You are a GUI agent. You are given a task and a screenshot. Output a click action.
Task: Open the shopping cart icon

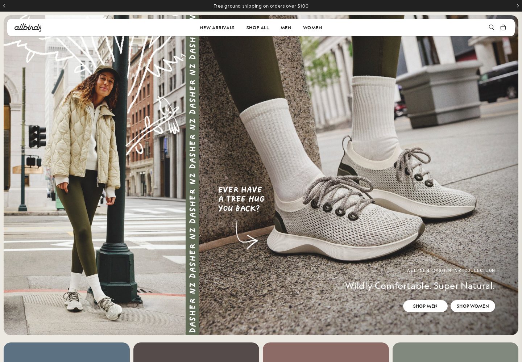[503, 28]
